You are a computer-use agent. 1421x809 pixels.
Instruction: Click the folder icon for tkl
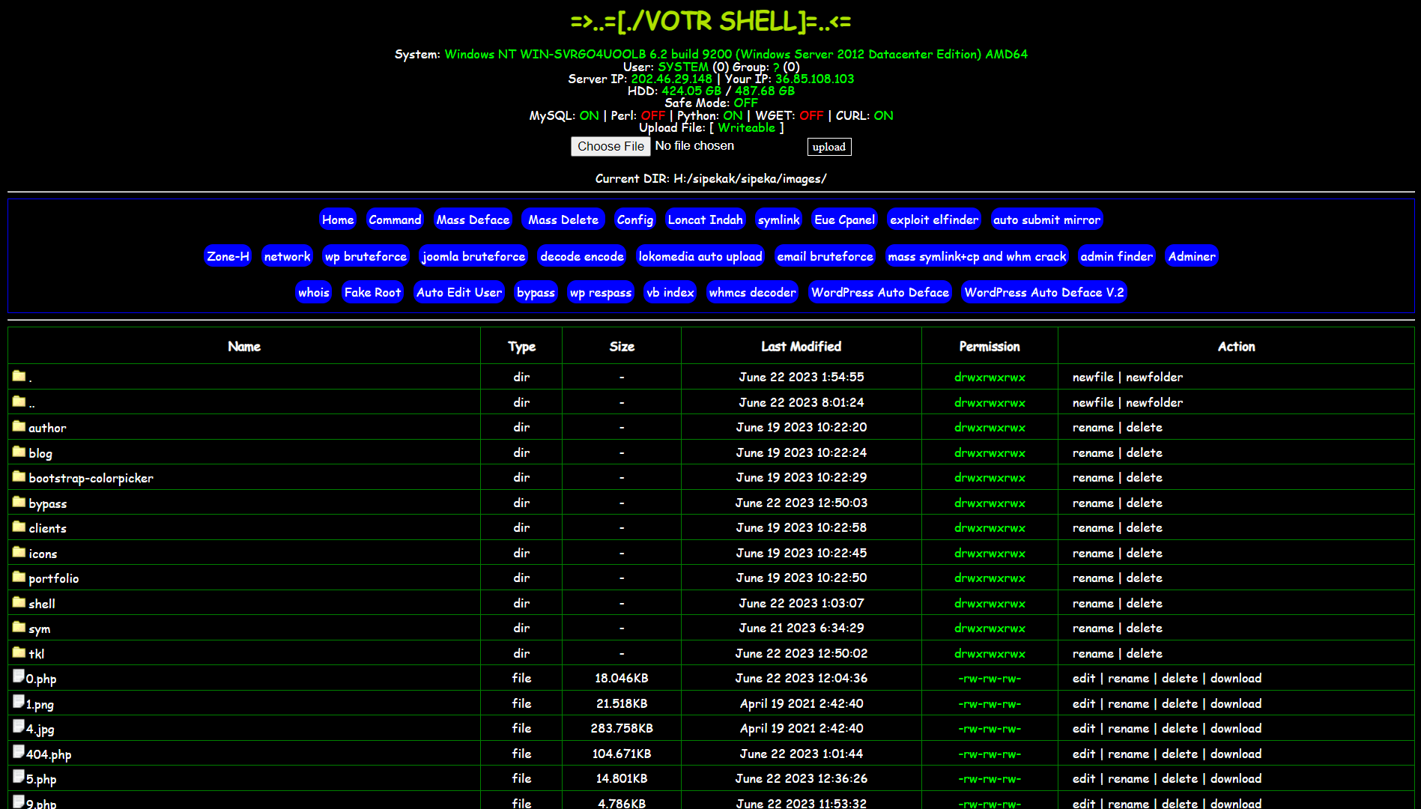click(19, 652)
